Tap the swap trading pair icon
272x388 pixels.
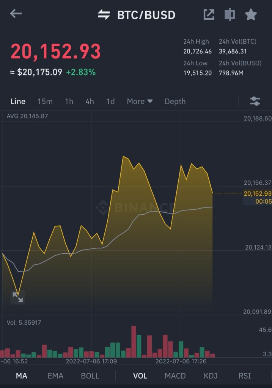click(x=104, y=15)
